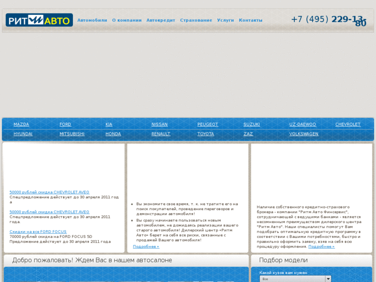
Task: Select the PEUGEOT brand link
Action: coord(208,124)
